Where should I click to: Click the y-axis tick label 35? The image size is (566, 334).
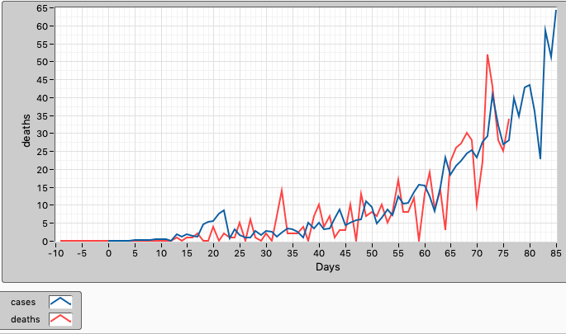(42, 116)
